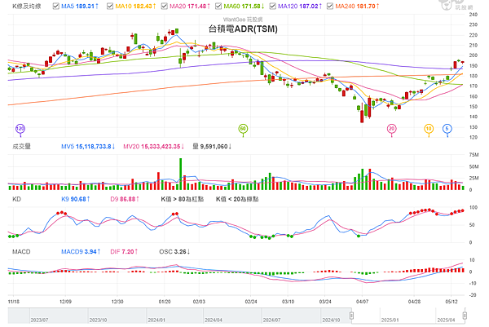Viewport: 489px width, 327px height.
Task: Click the K線及均線 section label
Action: [x=27, y=7]
